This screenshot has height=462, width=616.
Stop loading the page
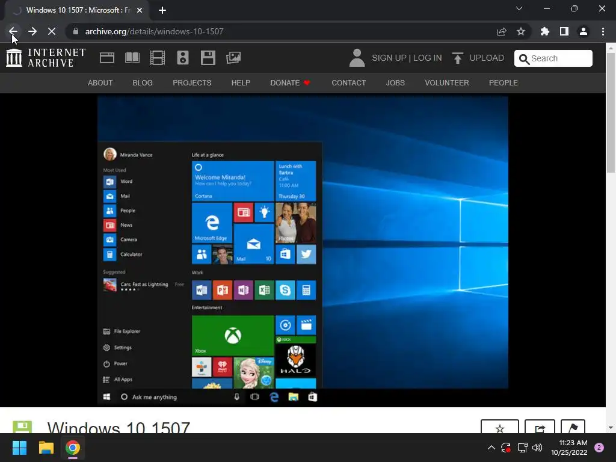(52, 31)
